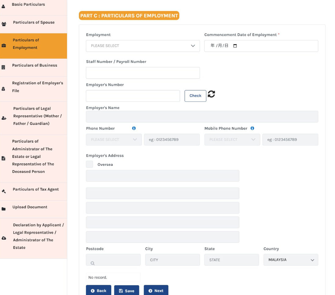The height and width of the screenshot is (295, 335).
Task: Open the calendar picker icon for commencement date
Action: (235, 46)
